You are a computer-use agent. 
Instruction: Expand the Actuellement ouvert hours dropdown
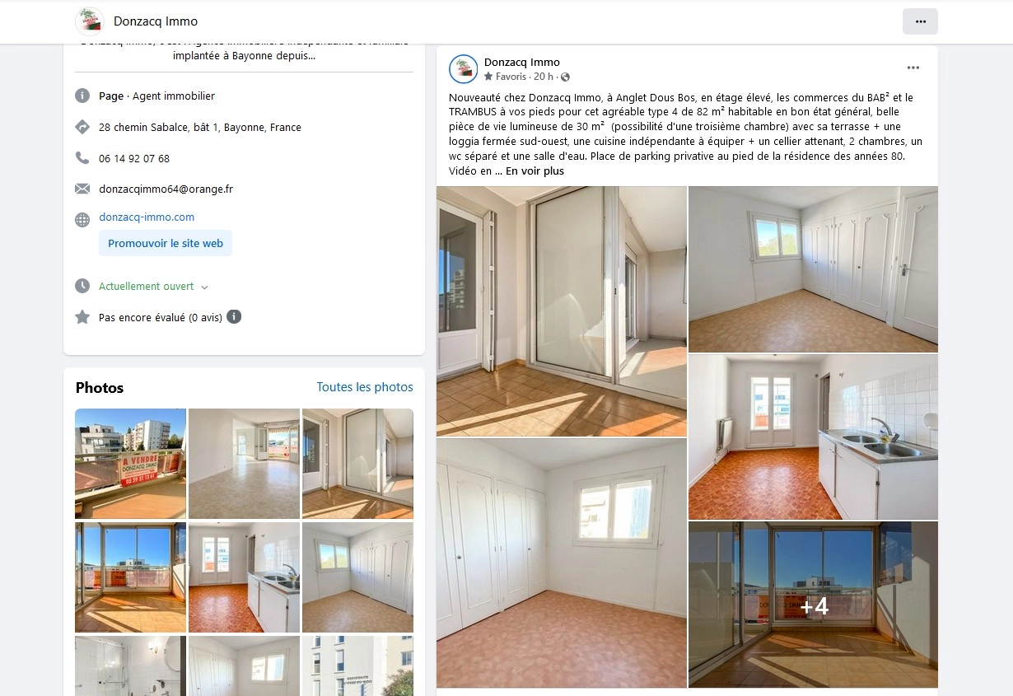click(153, 287)
